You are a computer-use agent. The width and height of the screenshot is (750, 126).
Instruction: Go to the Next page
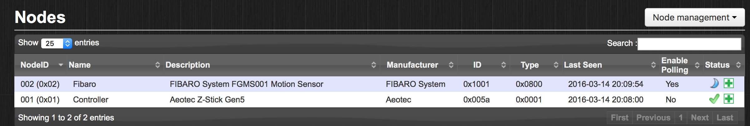700,118
